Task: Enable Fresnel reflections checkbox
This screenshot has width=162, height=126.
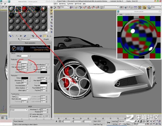Action: (x=46, y=64)
